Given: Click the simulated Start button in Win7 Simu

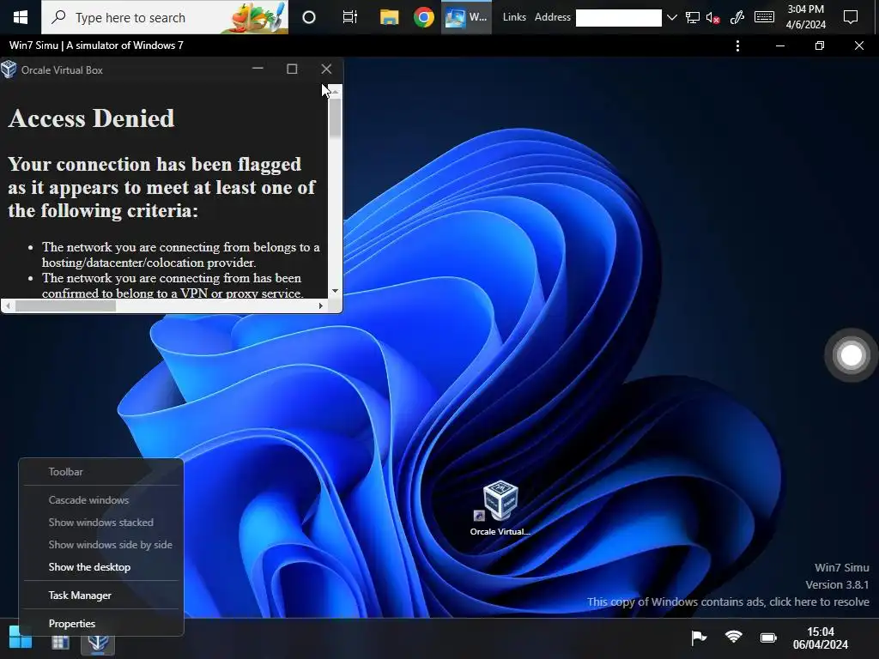Looking at the screenshot, I should click(21, 638).
